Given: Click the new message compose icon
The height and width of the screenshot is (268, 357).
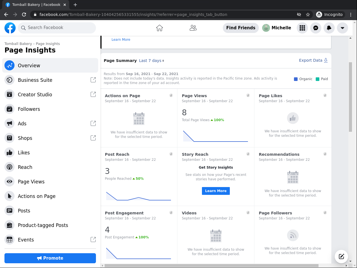Looking at the screenshot, I should coord(341,257).
